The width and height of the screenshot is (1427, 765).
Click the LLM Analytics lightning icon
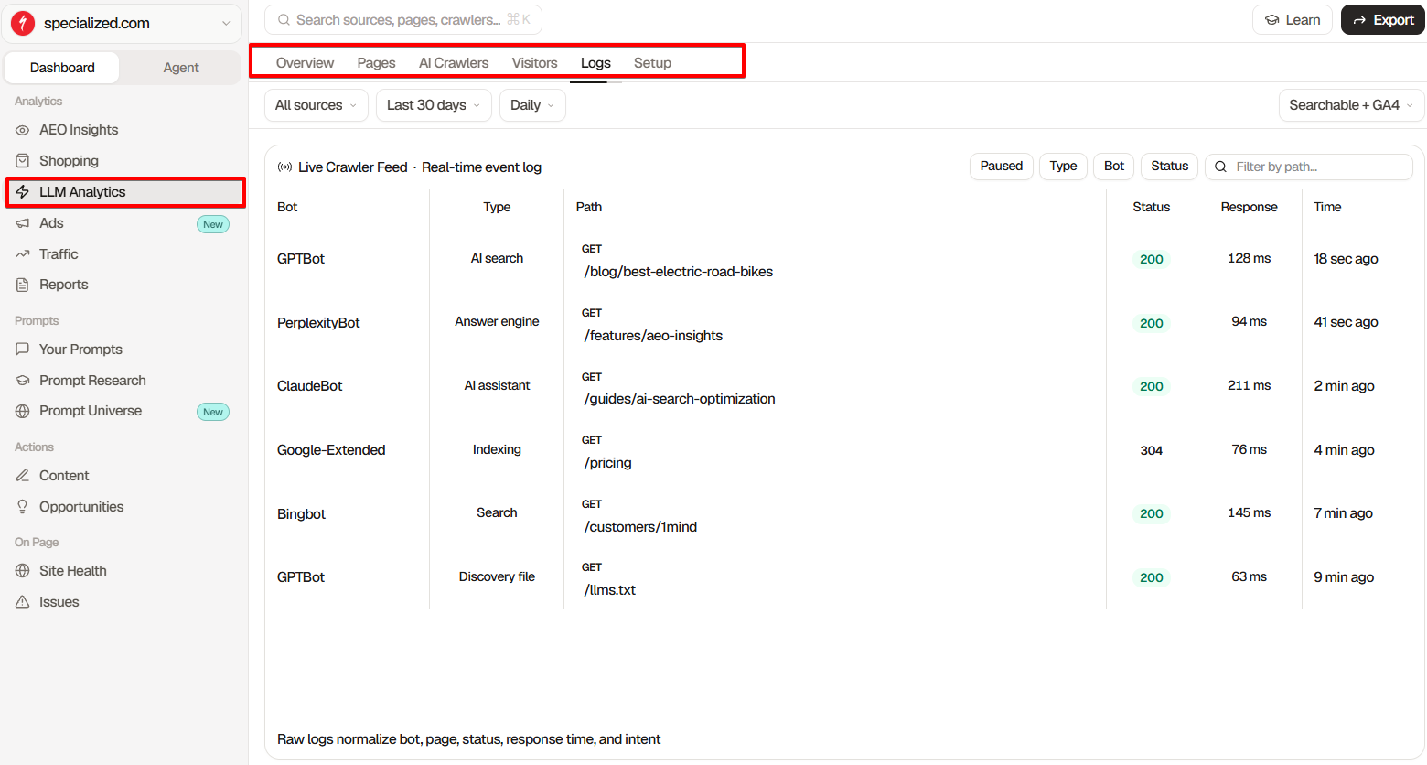pyautogui.click(x=23, y=192)
